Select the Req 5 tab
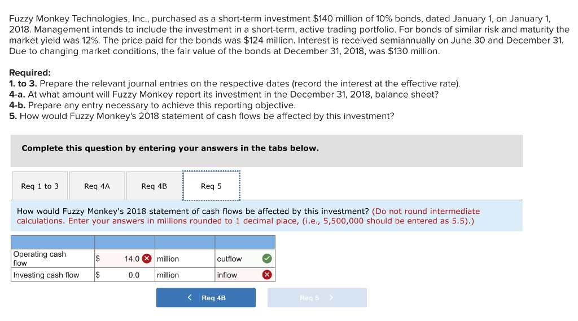Image resolution: width=578 pixels, height=321 pixels. [211, 186]
